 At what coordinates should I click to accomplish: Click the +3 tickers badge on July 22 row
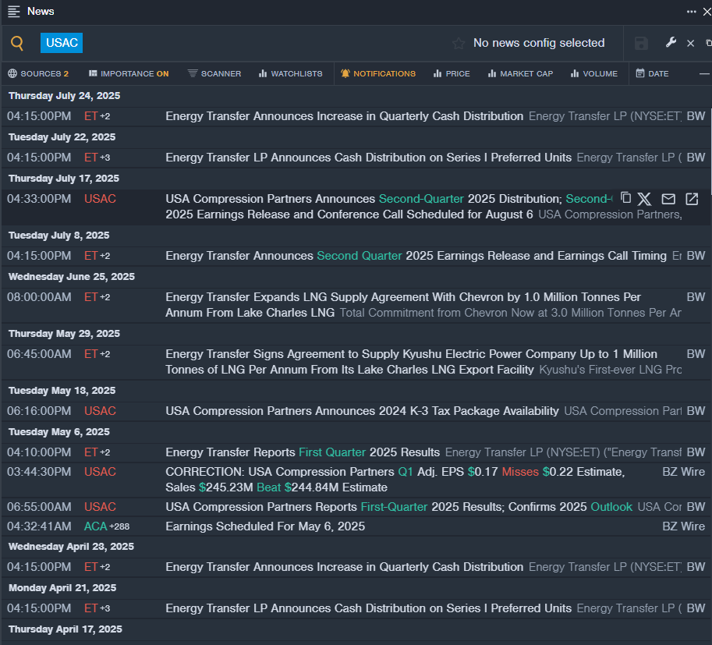click(x=105, y=158)
